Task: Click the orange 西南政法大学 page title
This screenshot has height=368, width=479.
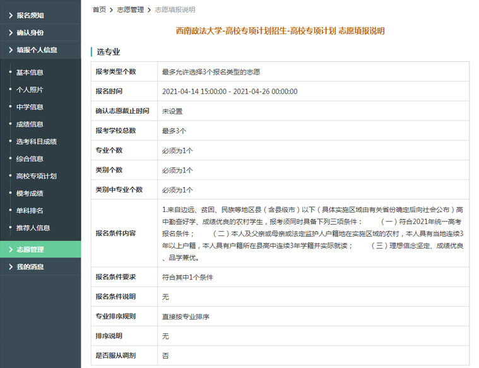Action: (280, 31)
